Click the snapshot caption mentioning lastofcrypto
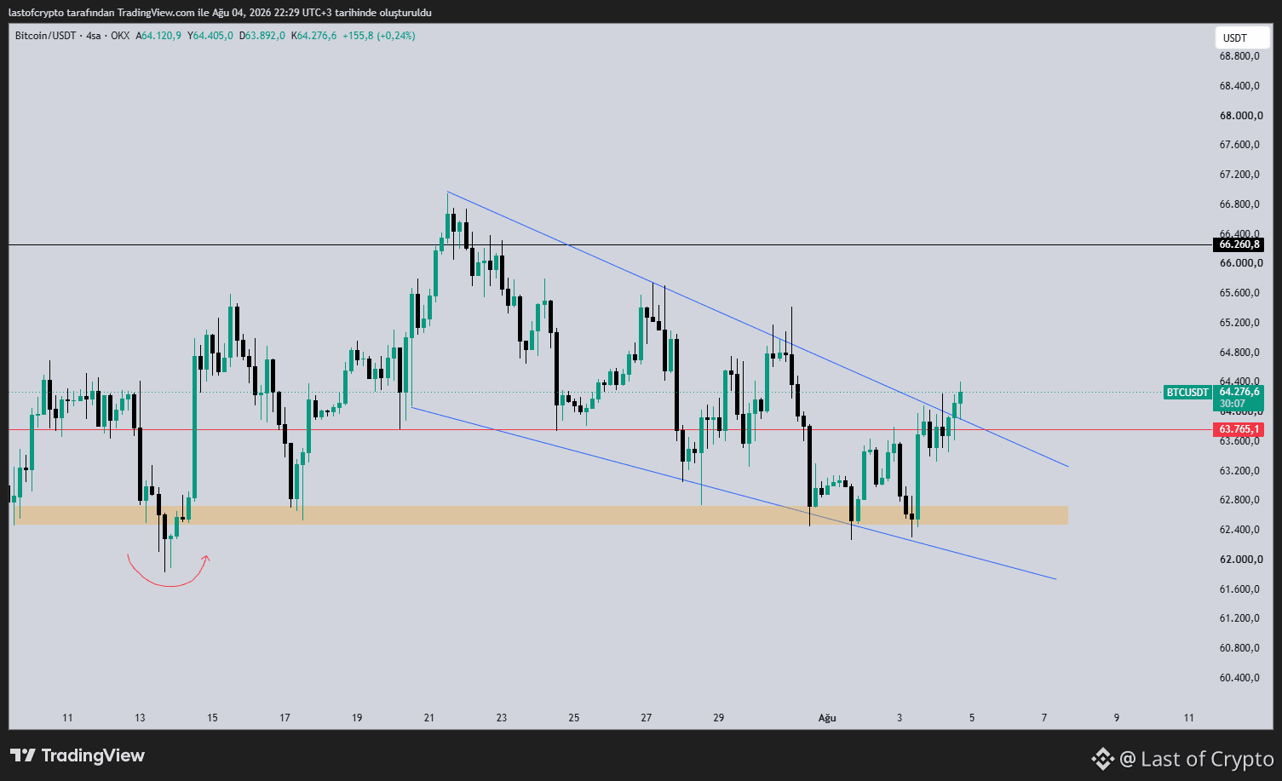 220,13
